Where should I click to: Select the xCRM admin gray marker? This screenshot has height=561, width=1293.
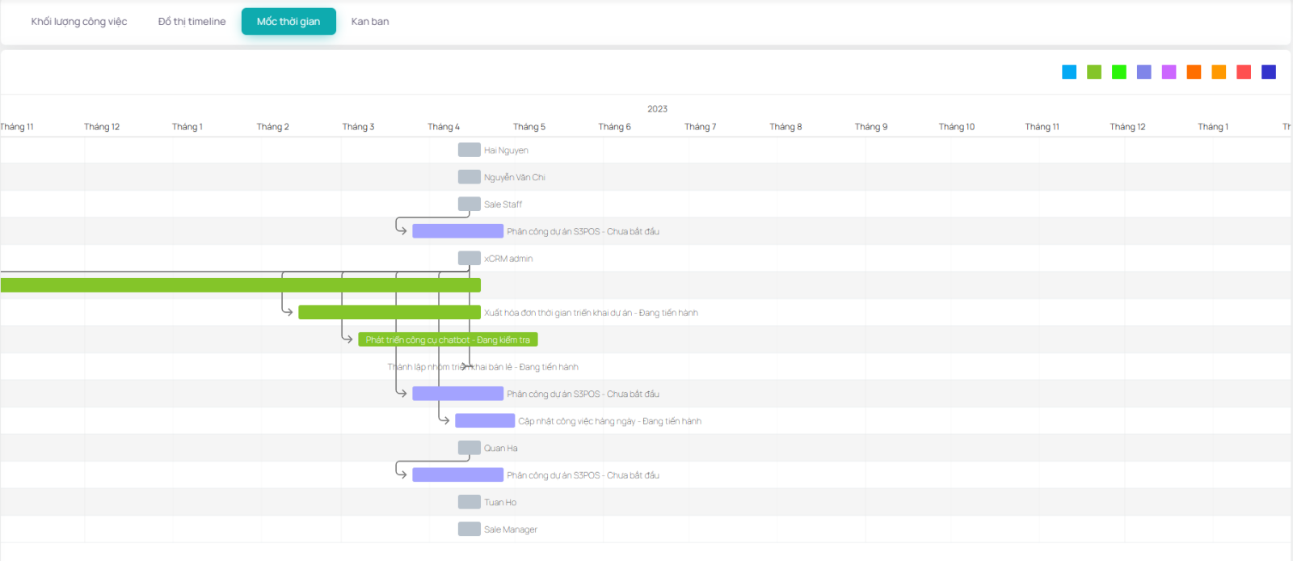469,258
